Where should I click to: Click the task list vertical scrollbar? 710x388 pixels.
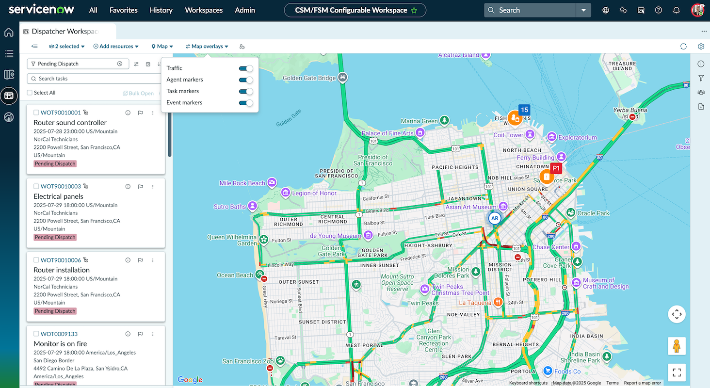pyautogui.click(x=170, y=131)
